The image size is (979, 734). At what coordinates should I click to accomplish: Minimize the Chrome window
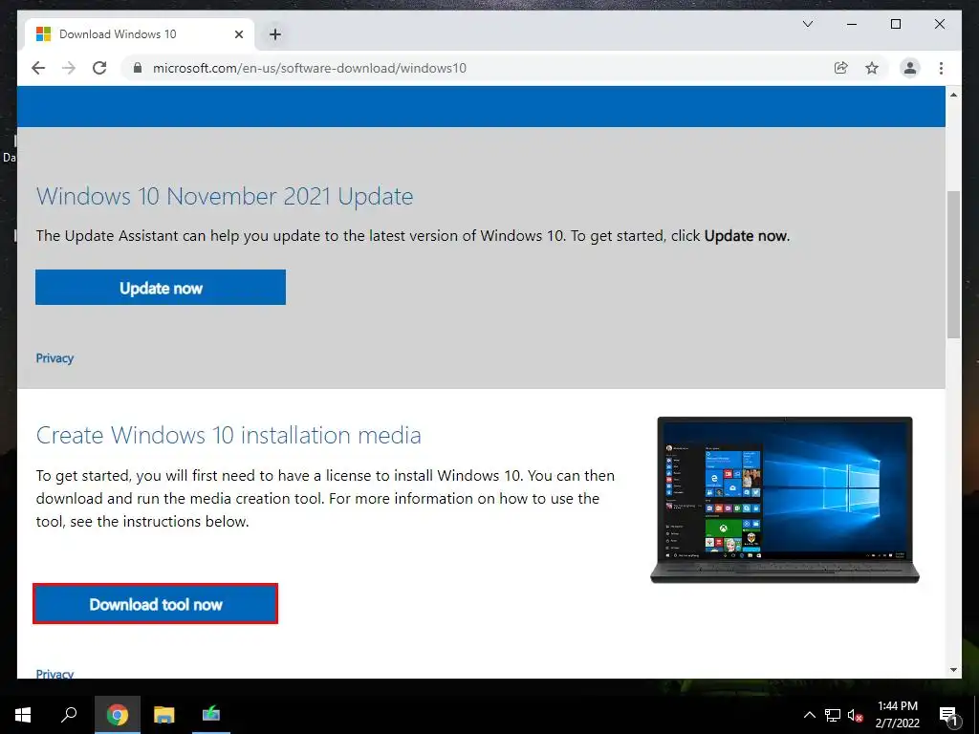(852, 24)
